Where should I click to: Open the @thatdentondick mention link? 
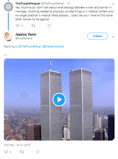tap(53, 46)
